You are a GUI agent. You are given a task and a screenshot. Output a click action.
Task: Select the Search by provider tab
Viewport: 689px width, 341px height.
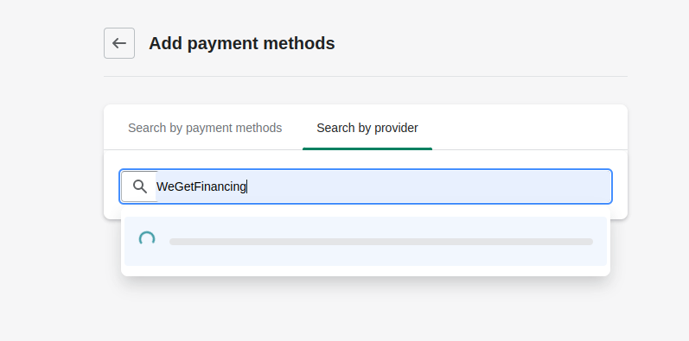tap(367, 128)
